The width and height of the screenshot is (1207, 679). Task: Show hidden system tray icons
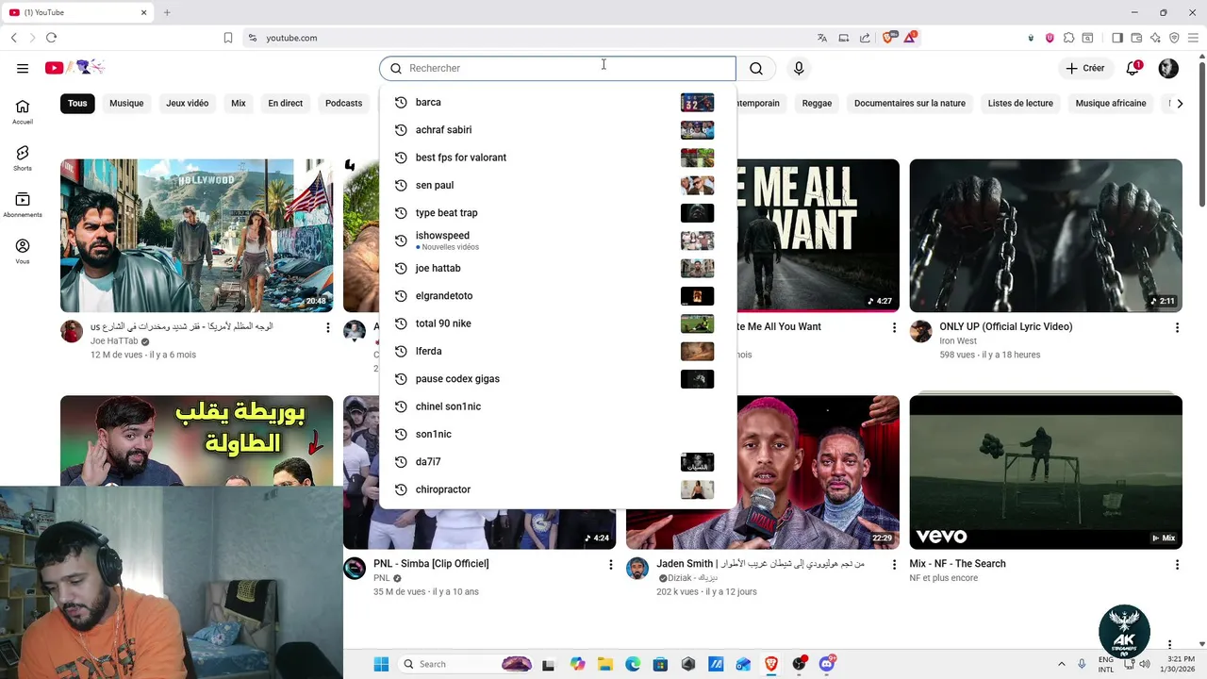coord(1061,664)
